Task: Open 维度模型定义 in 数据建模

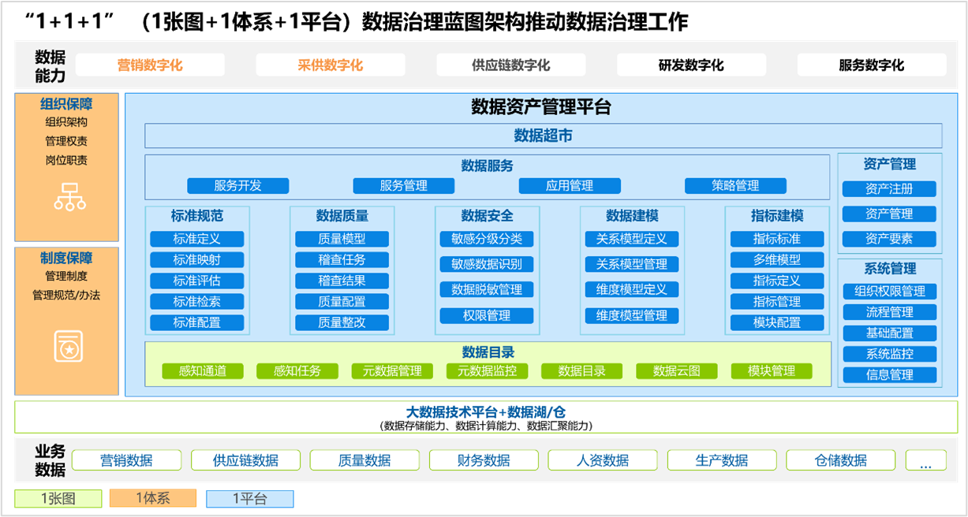Action: (x=632, y=290)
